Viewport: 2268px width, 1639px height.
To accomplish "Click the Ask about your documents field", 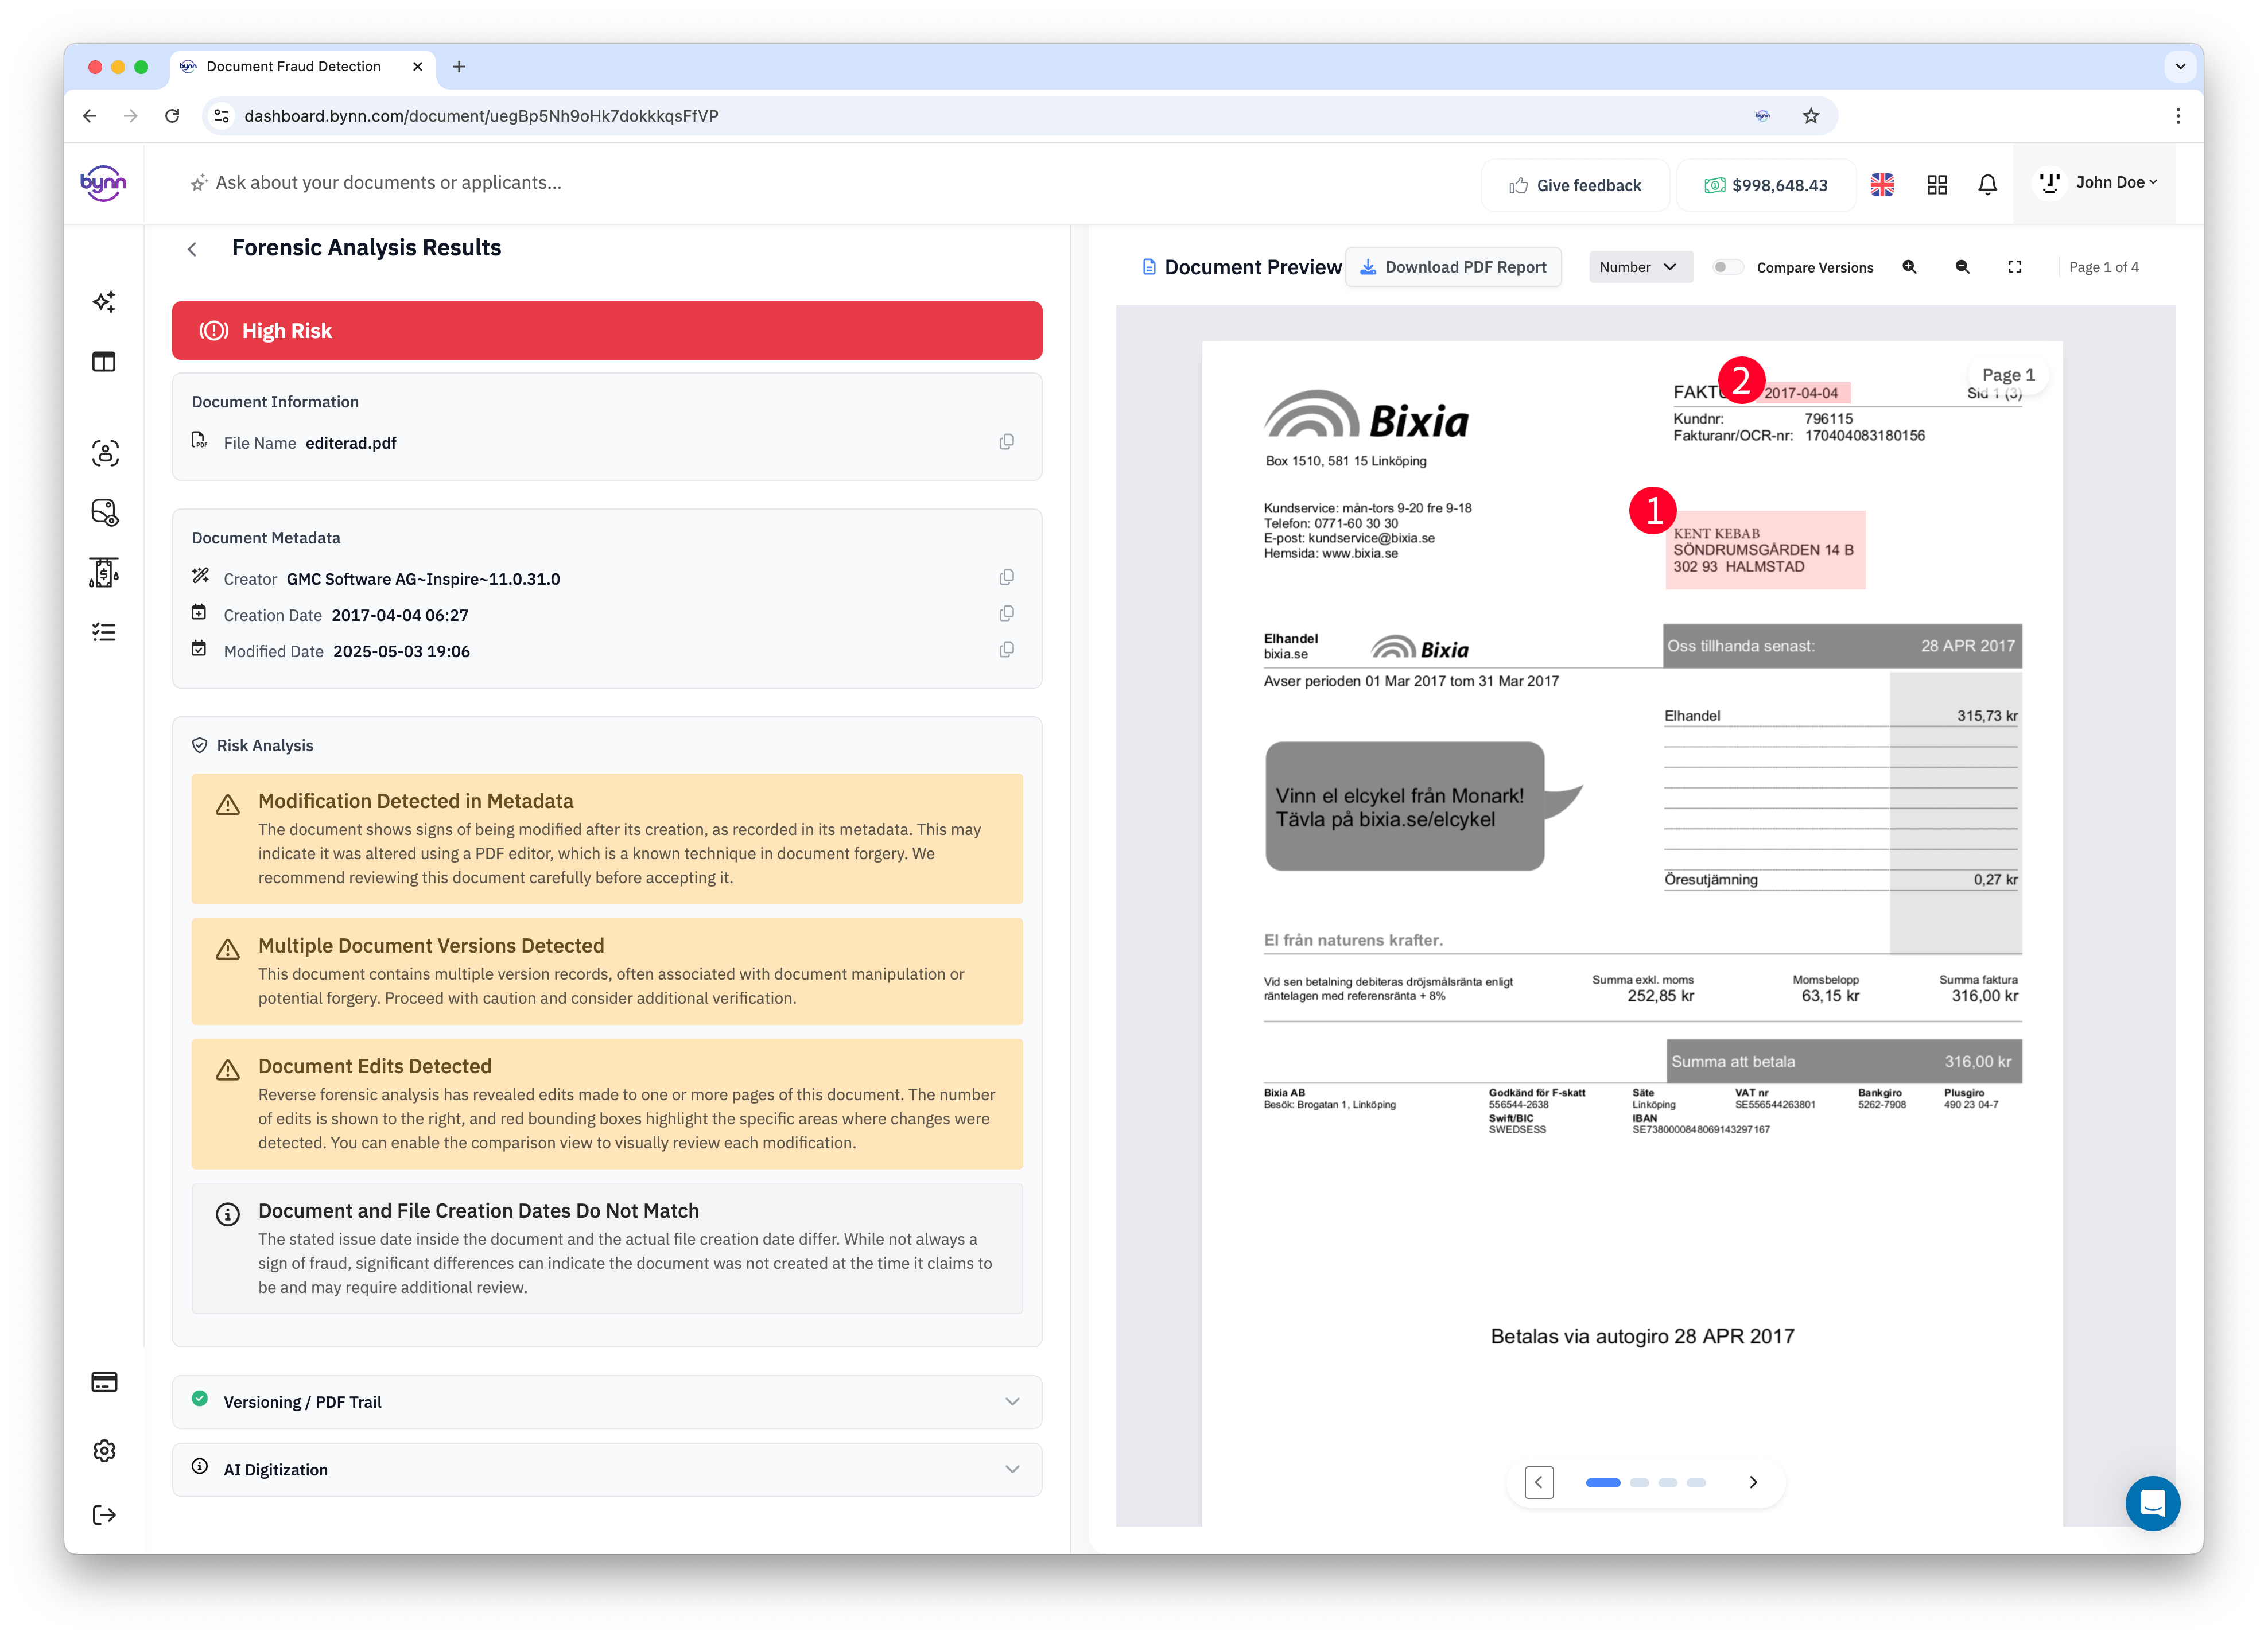I will pyautogui.click(x=388, y=183).
